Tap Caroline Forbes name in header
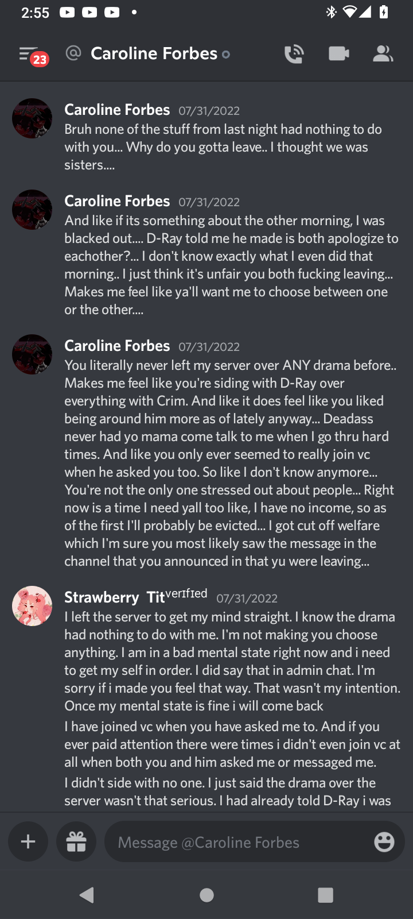This screenshot has width=413, height=919. coord(154,54)
